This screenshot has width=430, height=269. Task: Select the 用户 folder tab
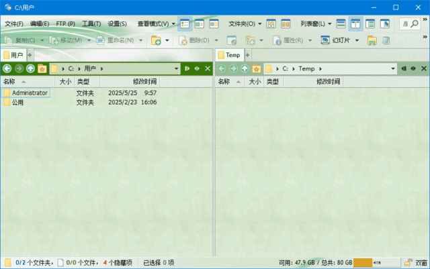pyautogui.click(x=13, y=55)
